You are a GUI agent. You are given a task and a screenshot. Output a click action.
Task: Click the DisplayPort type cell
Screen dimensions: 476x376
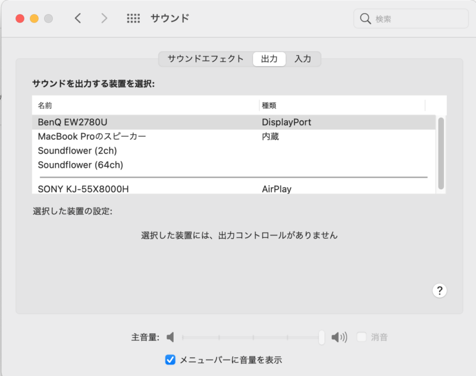[x=287, y=123]
